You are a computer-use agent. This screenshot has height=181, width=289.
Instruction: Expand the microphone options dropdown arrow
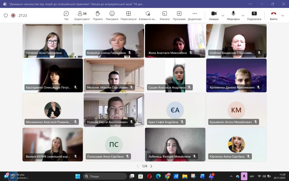tap(243, 16)
